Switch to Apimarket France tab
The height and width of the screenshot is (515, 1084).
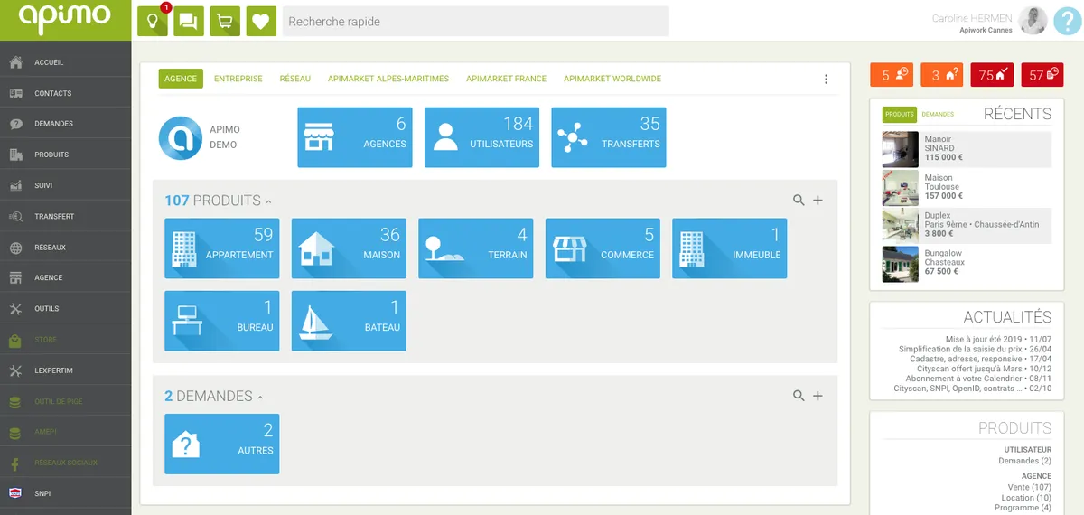pyautogui.click(x=507, y=79)
